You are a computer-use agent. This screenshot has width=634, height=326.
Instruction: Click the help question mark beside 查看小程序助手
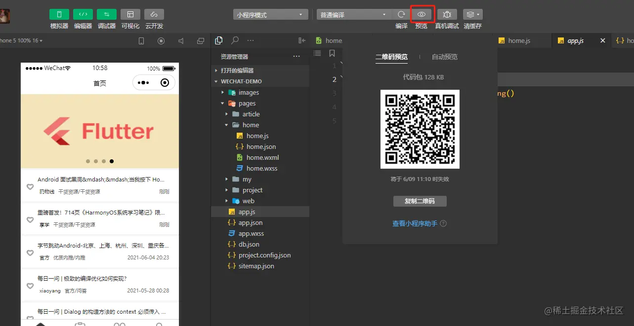click(x=443, y=223)
